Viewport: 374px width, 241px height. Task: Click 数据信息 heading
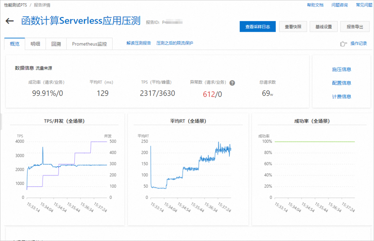(x=24, y=68)
